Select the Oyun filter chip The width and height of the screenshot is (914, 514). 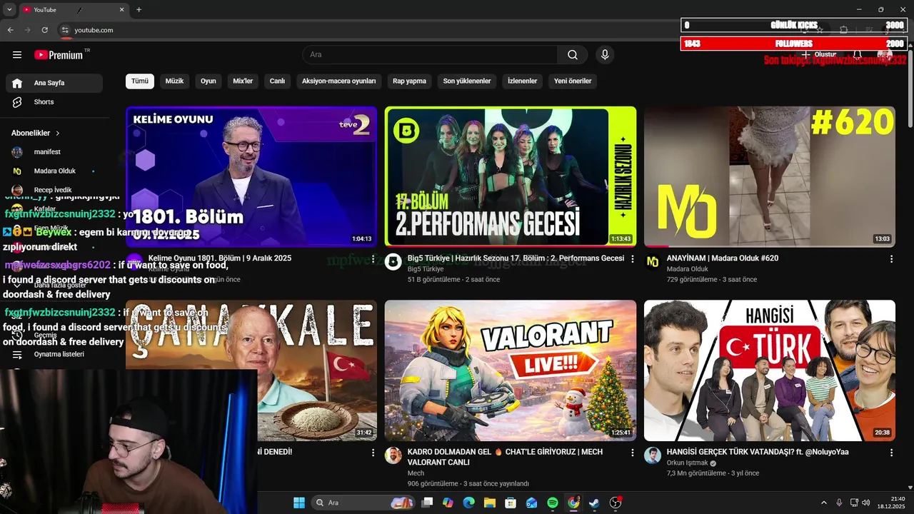pos(209,81)
